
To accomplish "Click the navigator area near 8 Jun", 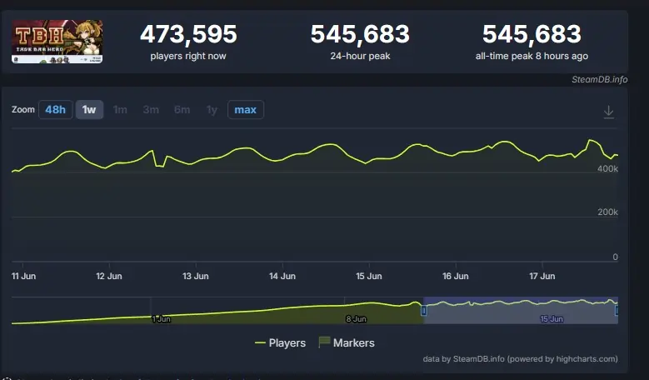I will [x=356, y=318].
